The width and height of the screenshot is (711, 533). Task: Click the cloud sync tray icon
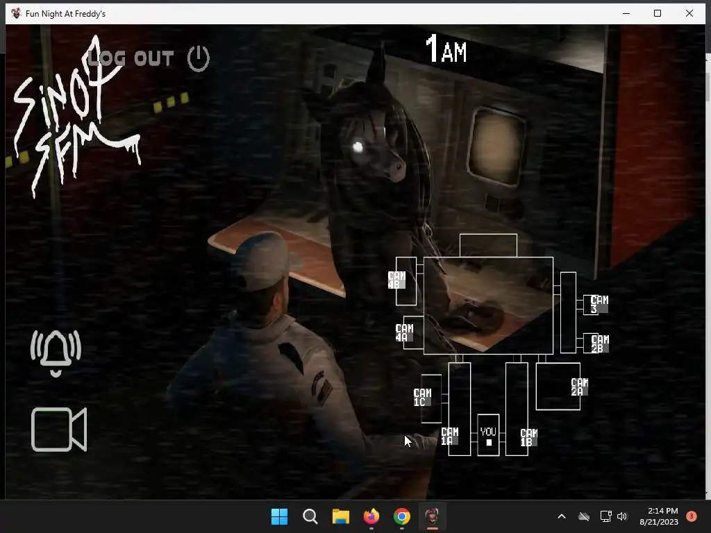point(584,516)
